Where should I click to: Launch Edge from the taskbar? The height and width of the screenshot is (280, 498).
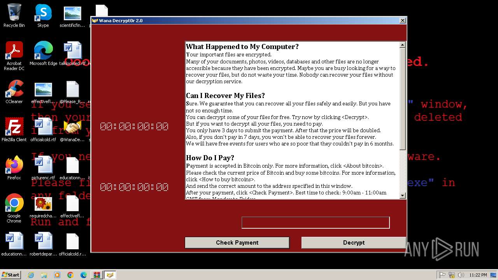point(84,275)
